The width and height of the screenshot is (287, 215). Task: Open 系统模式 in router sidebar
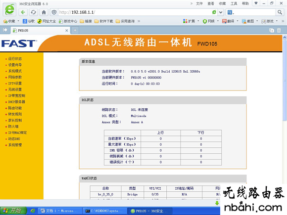pos(15,71)
